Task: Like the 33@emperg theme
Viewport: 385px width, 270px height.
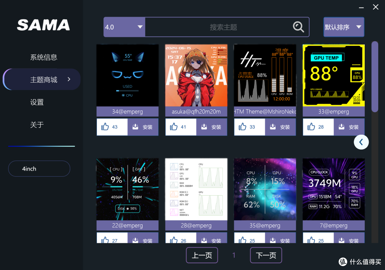Action: click(x=318, y=127)
